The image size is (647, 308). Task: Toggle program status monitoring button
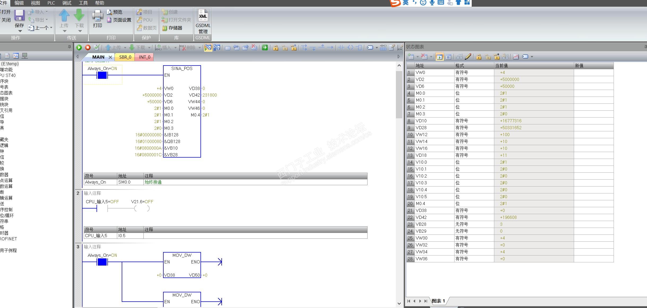tap(208, 47)
